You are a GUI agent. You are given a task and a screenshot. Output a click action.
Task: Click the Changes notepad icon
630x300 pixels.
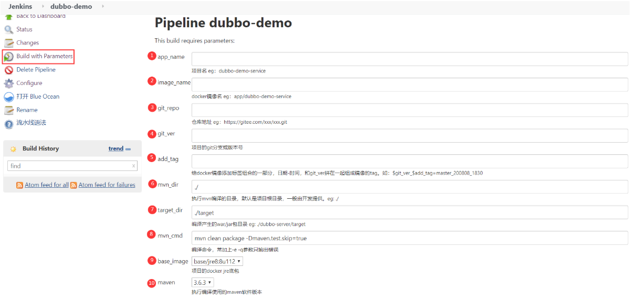pos(8,43)
